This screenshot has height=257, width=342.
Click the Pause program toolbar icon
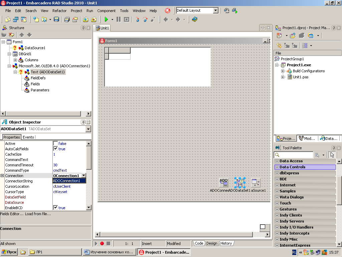(119, 19)
